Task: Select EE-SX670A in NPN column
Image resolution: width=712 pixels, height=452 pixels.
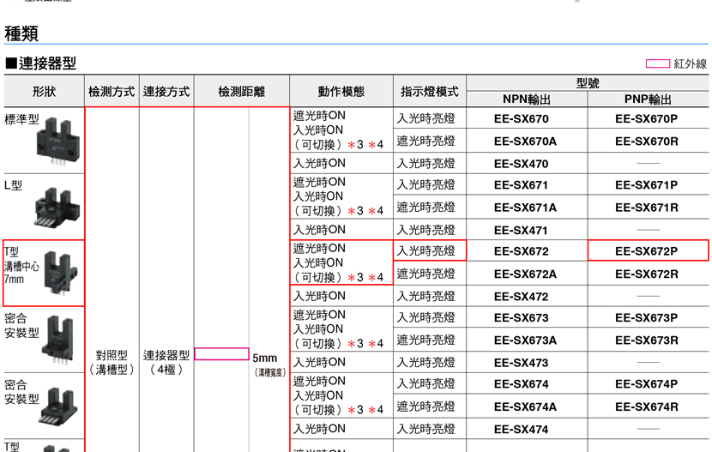Action: pos(525,142)
